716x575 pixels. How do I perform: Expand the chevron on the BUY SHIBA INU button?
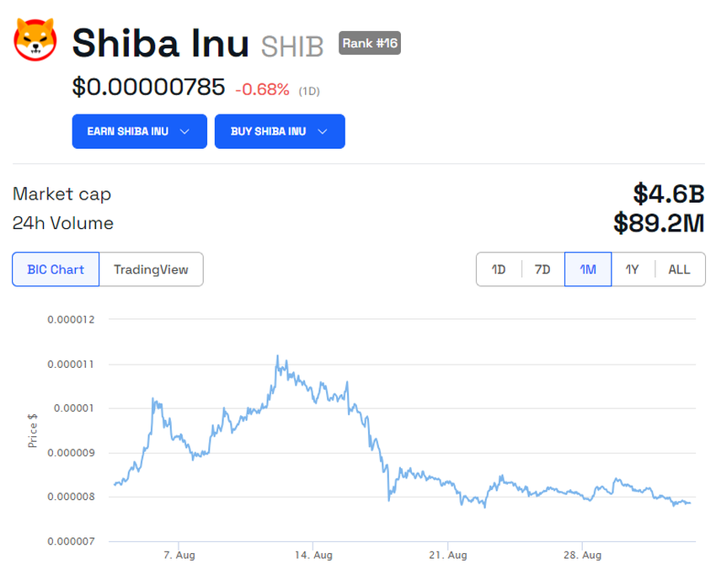[324, 131]
